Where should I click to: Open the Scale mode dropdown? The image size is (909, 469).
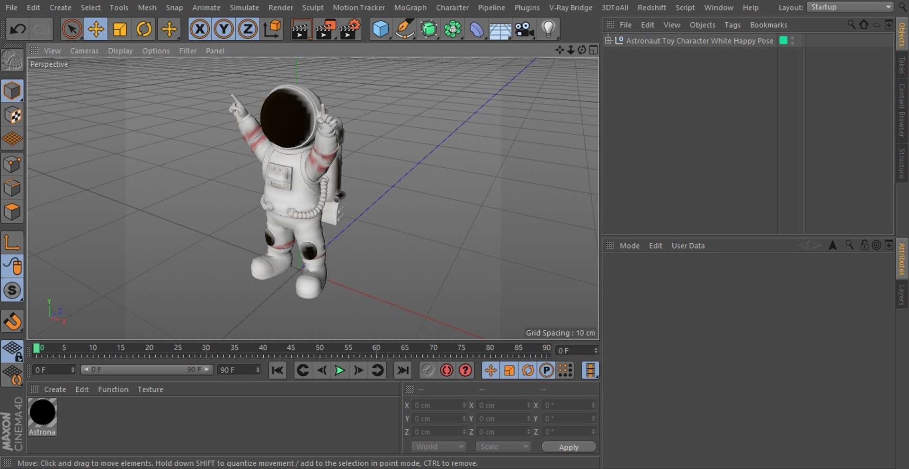click(x=503, y=447)
